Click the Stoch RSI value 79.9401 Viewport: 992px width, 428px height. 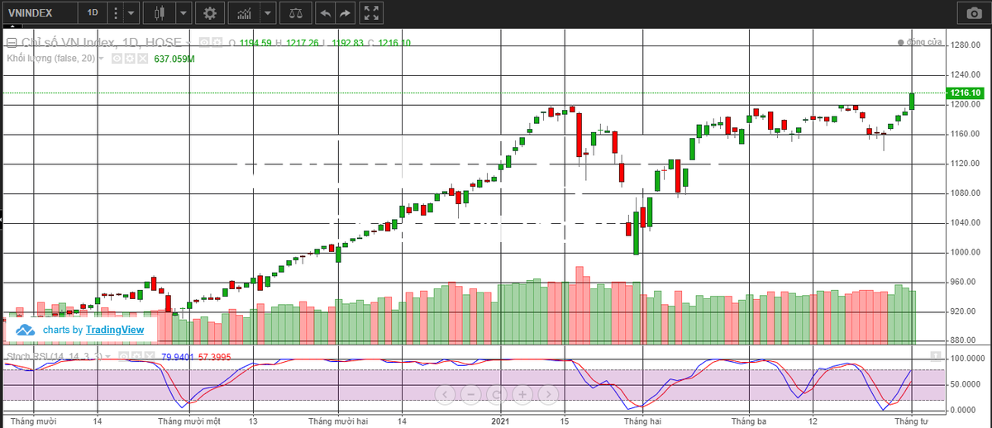click(x=177, y=356)
